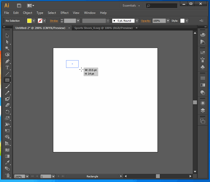
Task: Pick the Eraser tool
Action: point(7,105)
